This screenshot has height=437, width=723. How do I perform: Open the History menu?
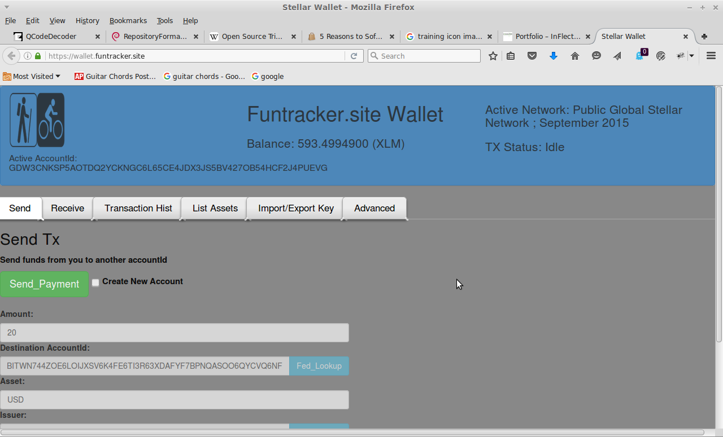[x=87, y=20]
